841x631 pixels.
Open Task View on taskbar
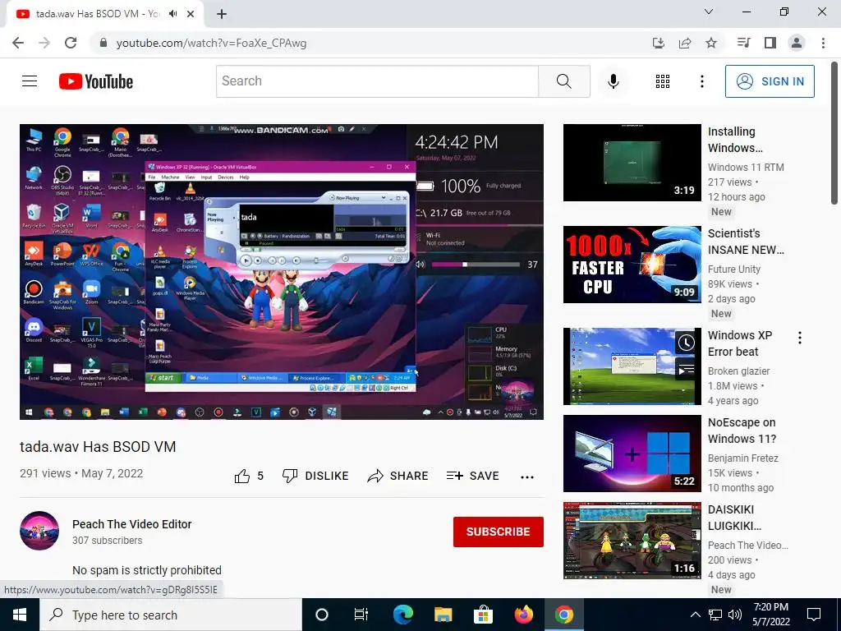coord(361,615)
